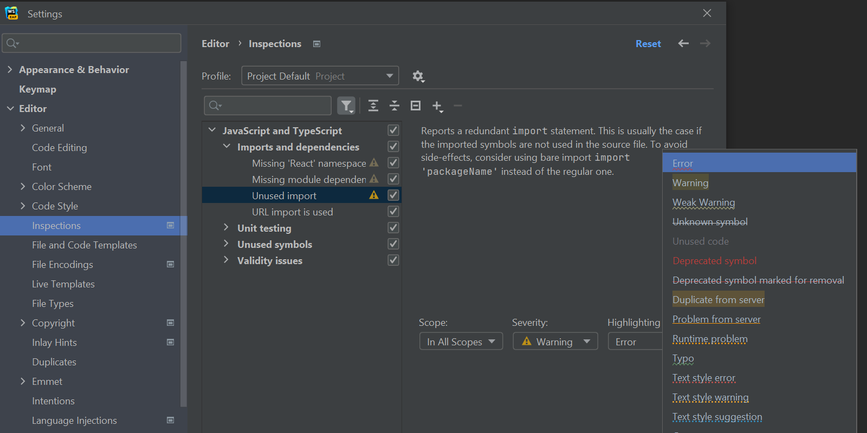Reset to empty inspections square icon
This screenshot has height=433, width=867.
point(416,106)
